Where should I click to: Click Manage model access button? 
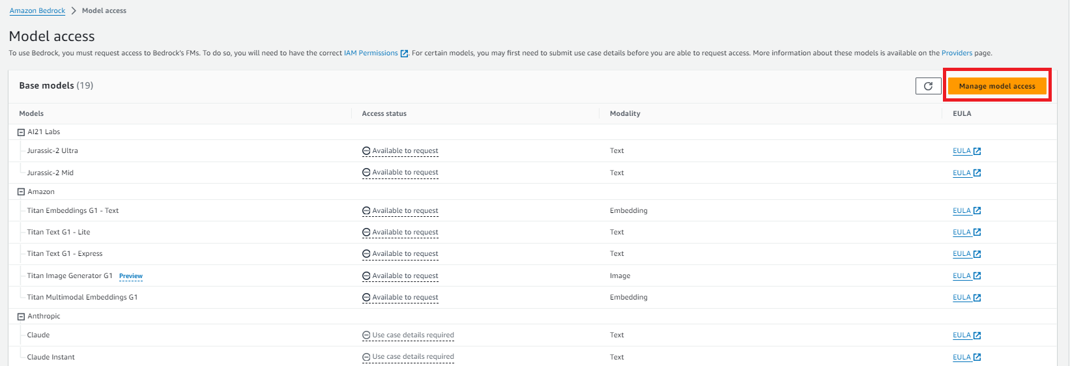coord(997,86)
